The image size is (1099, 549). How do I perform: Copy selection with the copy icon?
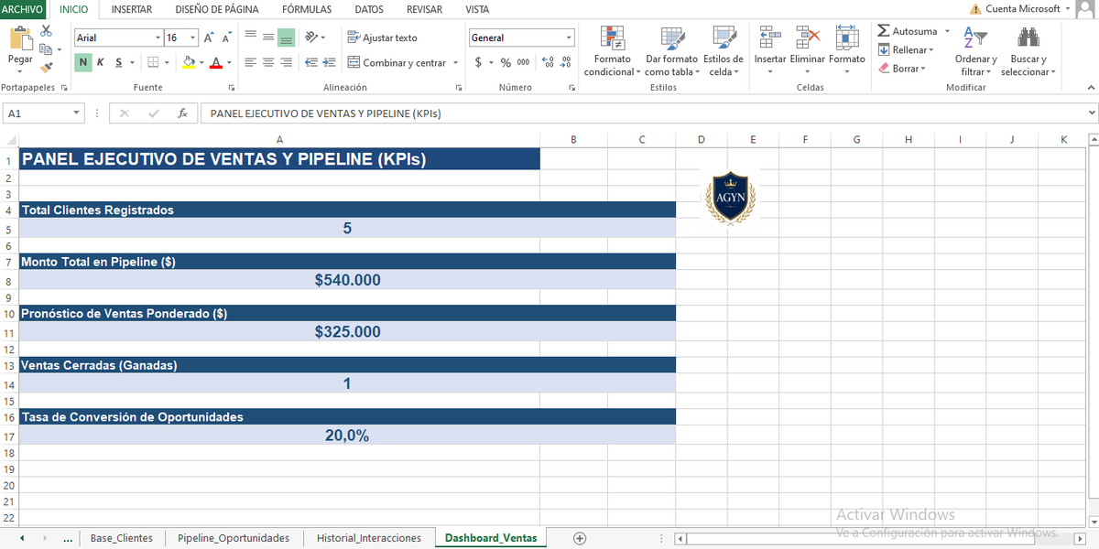pyautogui.click(x=47, y=48)
